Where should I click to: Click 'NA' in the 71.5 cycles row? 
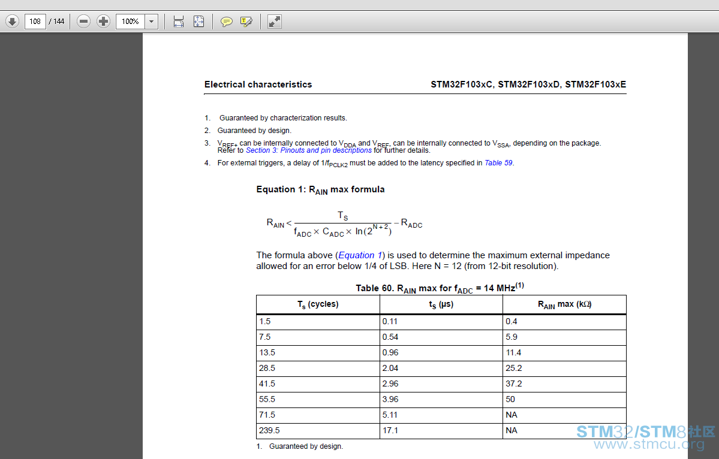pos(564,415)
